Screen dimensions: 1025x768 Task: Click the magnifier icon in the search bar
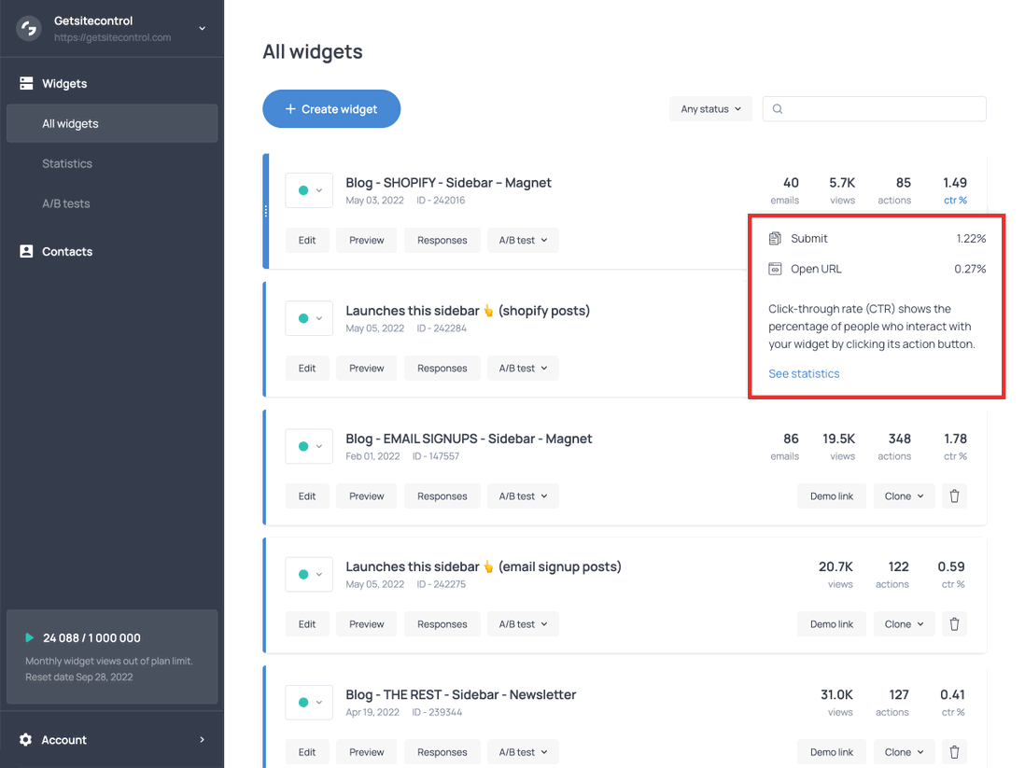coord(777,108)
